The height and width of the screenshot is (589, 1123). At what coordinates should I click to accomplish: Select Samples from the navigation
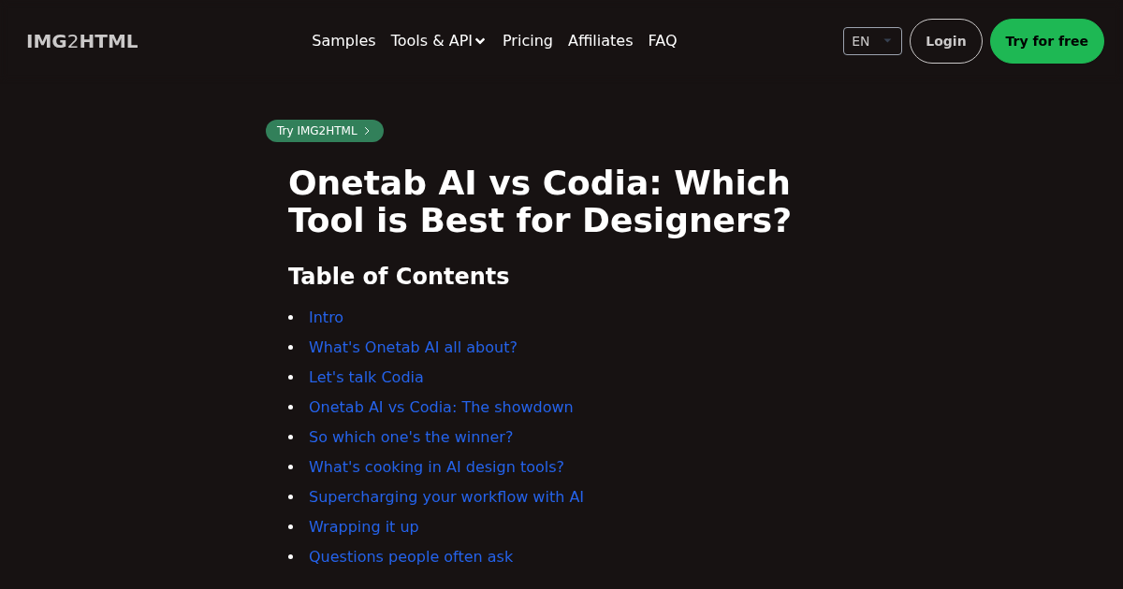(x=343, y=41)
